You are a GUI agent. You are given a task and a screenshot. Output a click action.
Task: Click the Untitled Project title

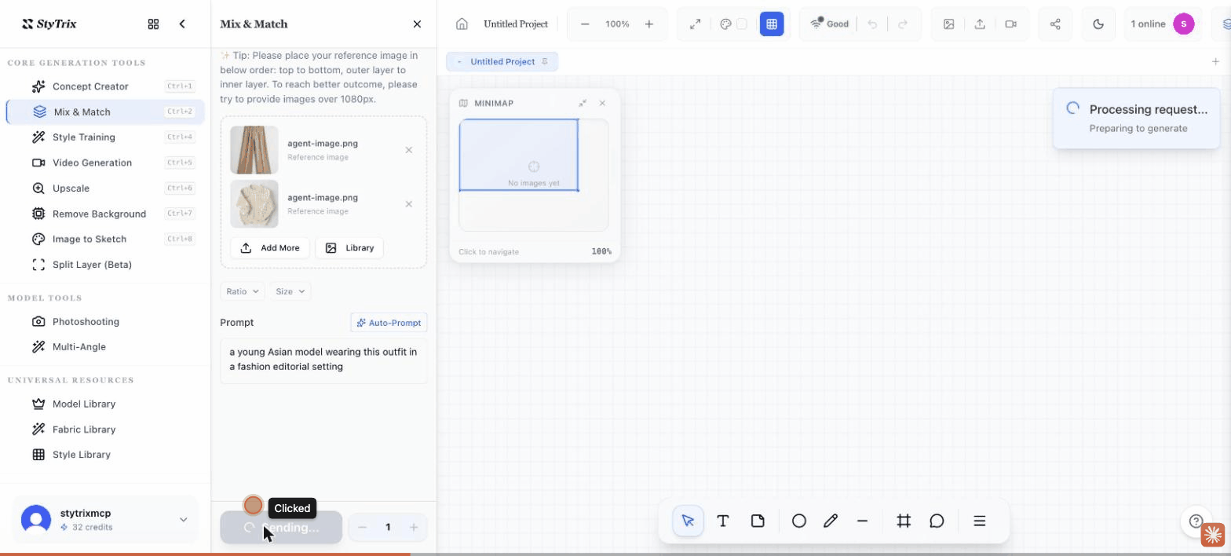click(516, 24)
